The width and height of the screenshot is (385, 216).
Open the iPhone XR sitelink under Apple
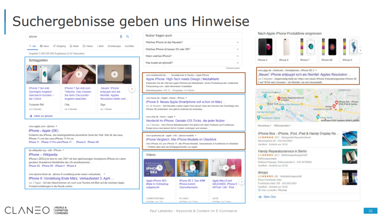(93, 142)
